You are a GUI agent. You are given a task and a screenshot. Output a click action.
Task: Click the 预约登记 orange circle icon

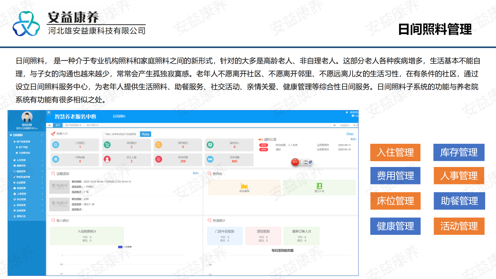click(158, 145)
